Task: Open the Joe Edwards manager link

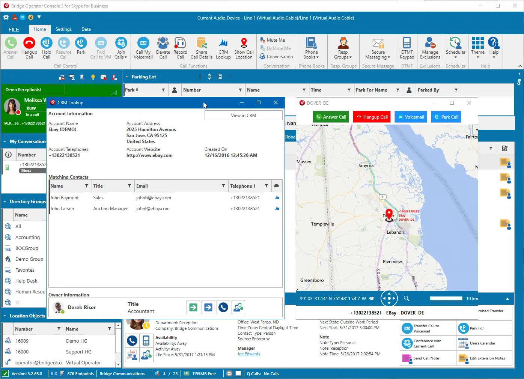Action: [248, 354]
